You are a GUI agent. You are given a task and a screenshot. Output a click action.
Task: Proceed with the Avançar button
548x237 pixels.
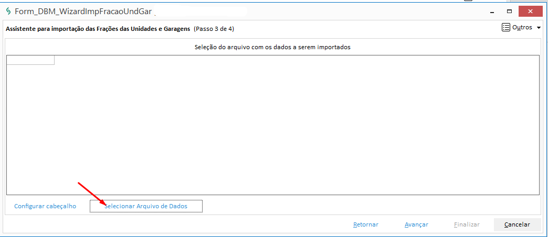pos(416,224)
